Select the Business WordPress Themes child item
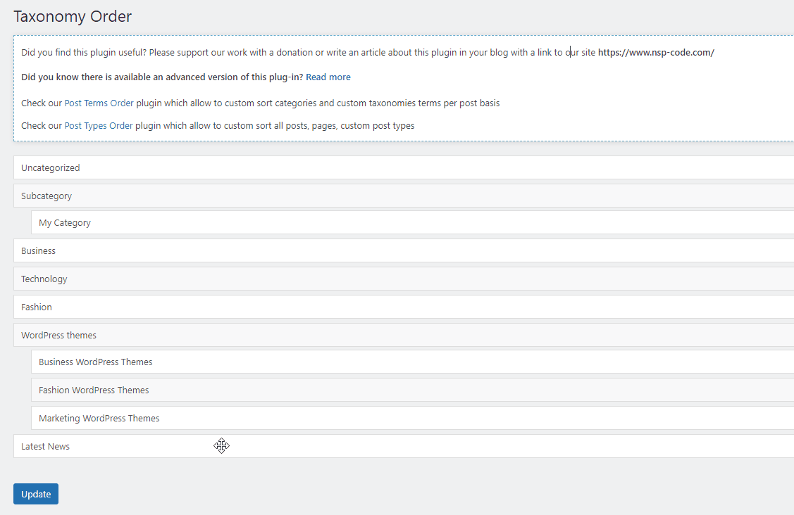794x515 pixels. click(96, 362)
